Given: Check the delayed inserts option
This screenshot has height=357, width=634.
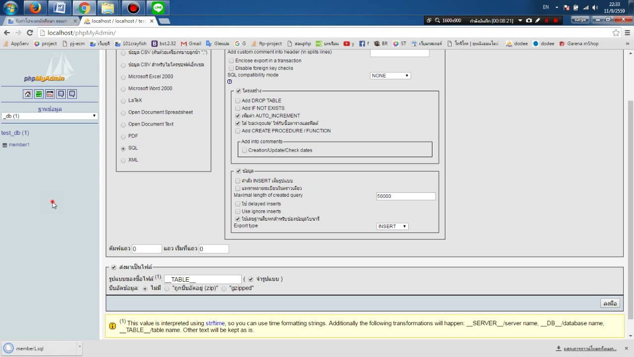Looking at the screenshot, I should coord(238,204).
